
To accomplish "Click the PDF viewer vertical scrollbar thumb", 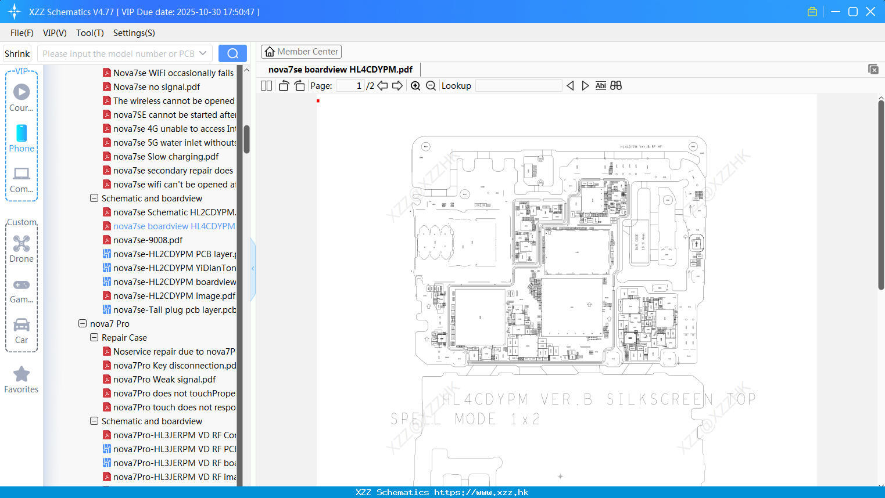I will [881, 194].
